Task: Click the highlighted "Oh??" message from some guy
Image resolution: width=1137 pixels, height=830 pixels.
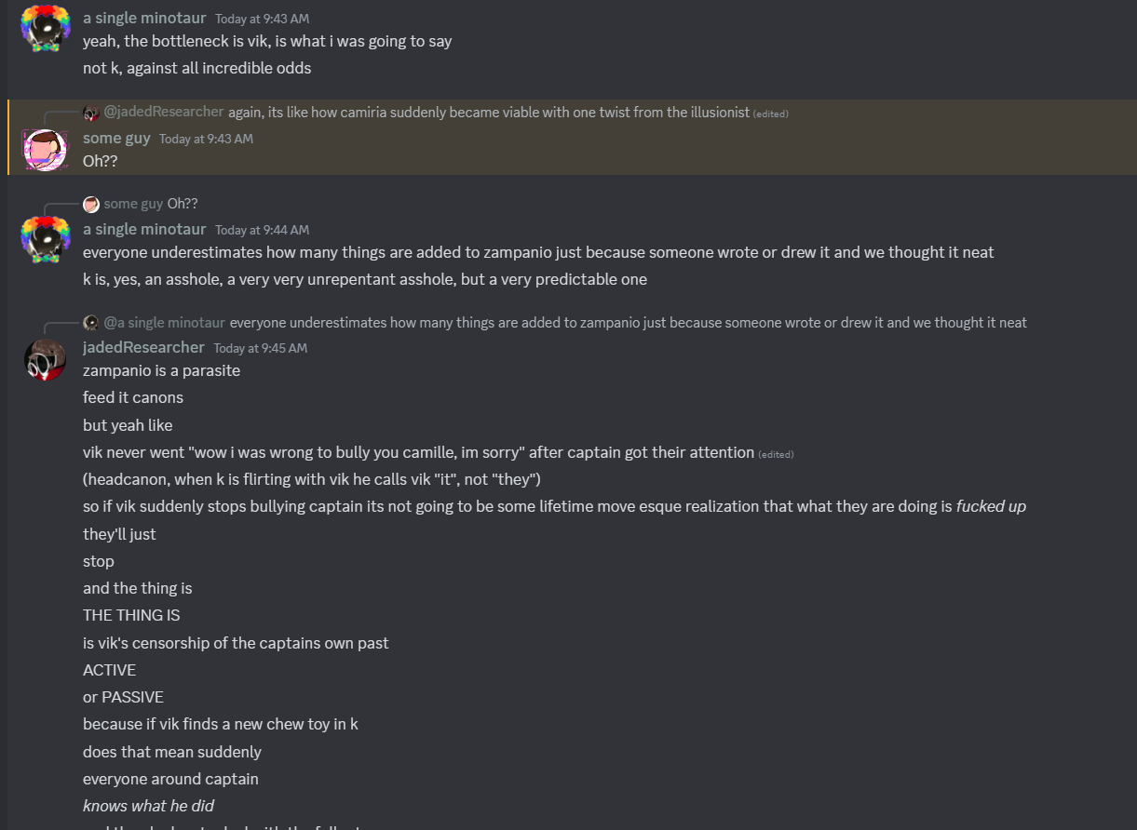Action: [101, 161]
